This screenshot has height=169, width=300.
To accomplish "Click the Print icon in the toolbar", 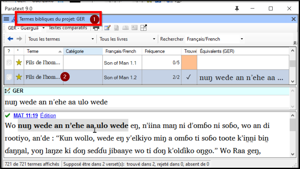I will coord(96,28).
